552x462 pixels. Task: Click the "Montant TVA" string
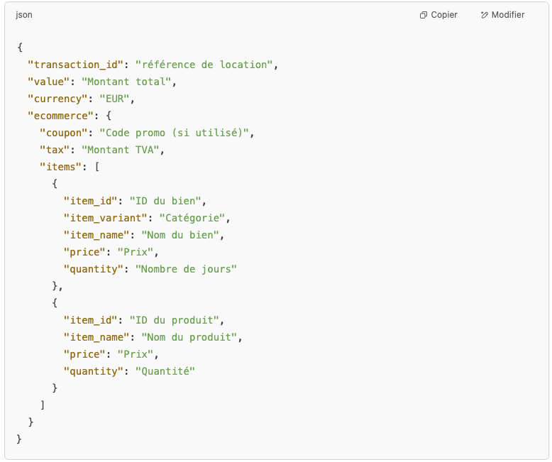[x=121, y=150]
